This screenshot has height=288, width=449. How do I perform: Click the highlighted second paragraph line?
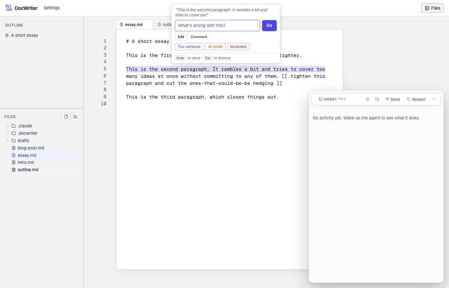pos(225,69)
